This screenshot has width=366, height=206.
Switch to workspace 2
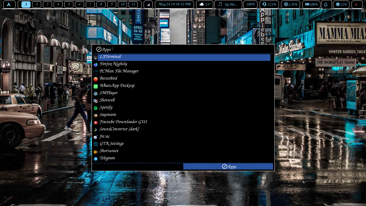(37, 4)
